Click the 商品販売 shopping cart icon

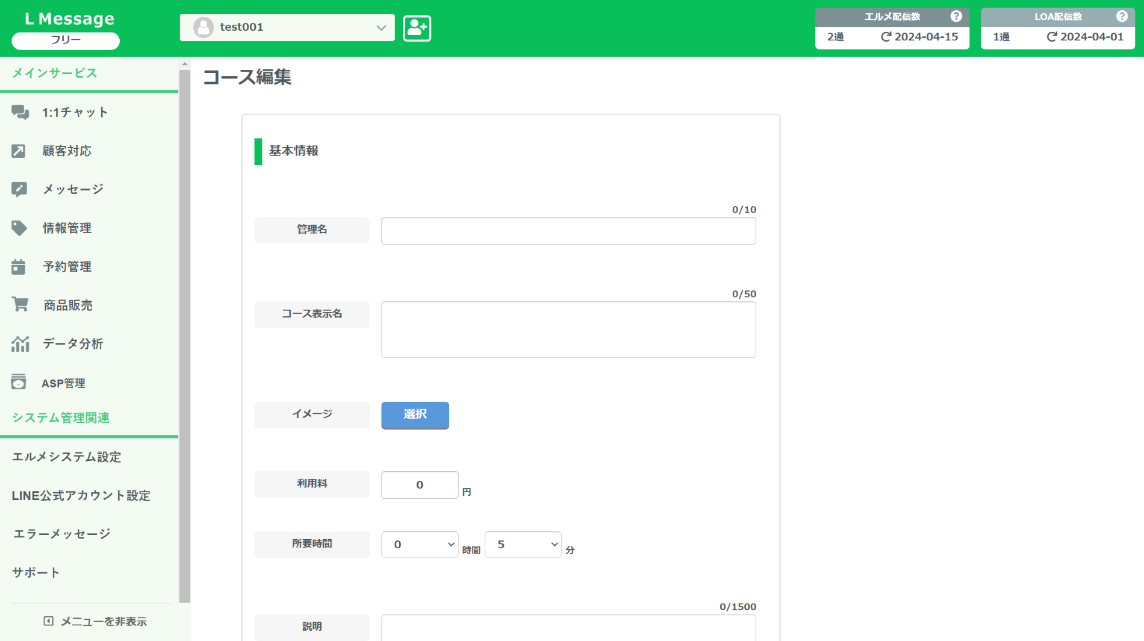20,304
